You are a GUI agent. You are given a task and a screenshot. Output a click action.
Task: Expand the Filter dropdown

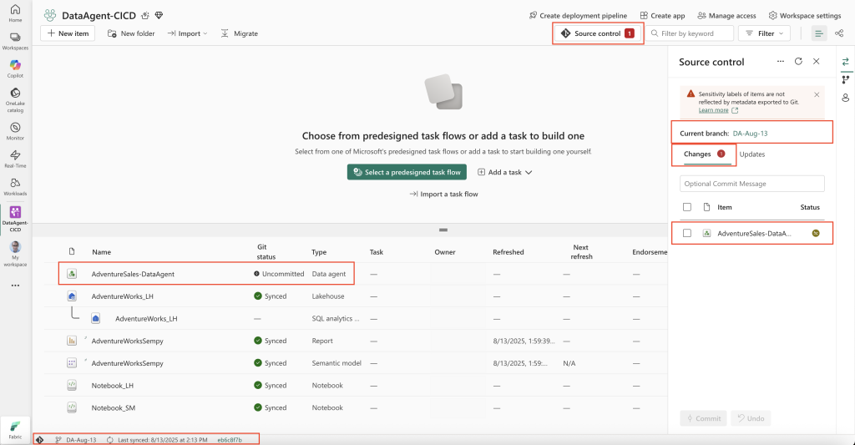764,33
